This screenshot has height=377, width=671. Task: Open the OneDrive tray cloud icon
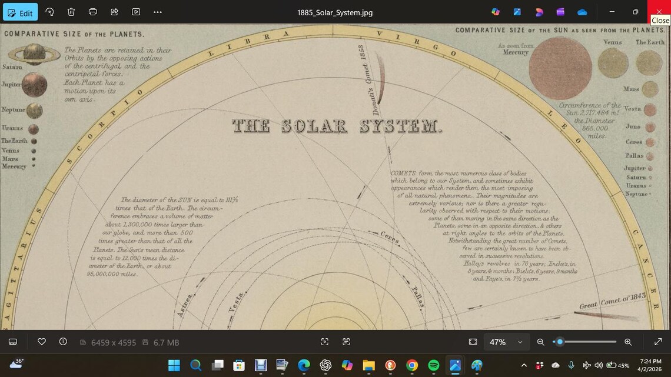point(556,365)
